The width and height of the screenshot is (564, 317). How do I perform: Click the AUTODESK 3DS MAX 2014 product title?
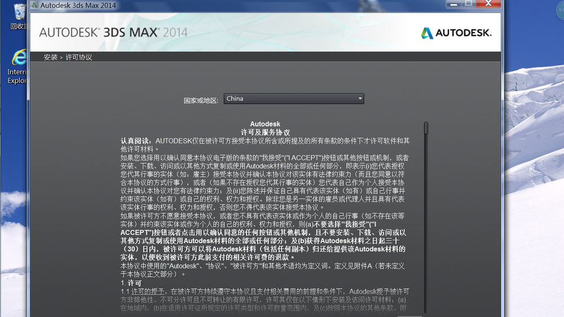tap(113, 32)
